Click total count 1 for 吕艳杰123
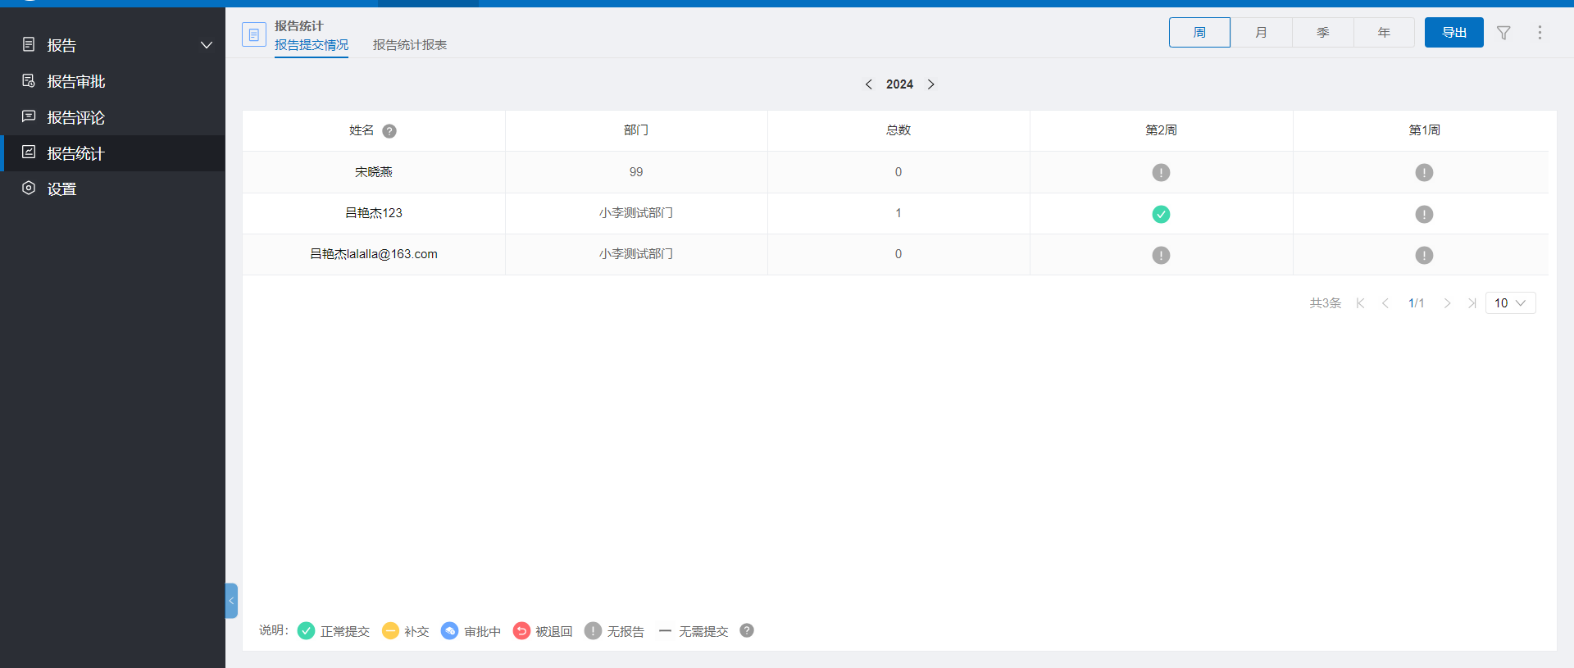The height and width of the screenshot is (668, 1574). [x=898, y=213]
